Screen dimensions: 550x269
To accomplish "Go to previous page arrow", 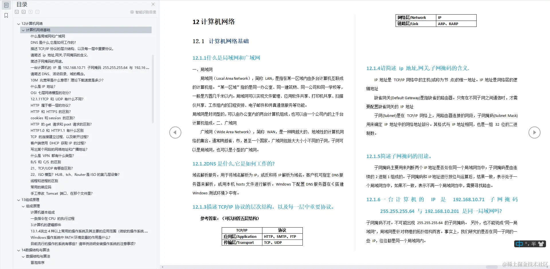I will (x=175, y=132).
